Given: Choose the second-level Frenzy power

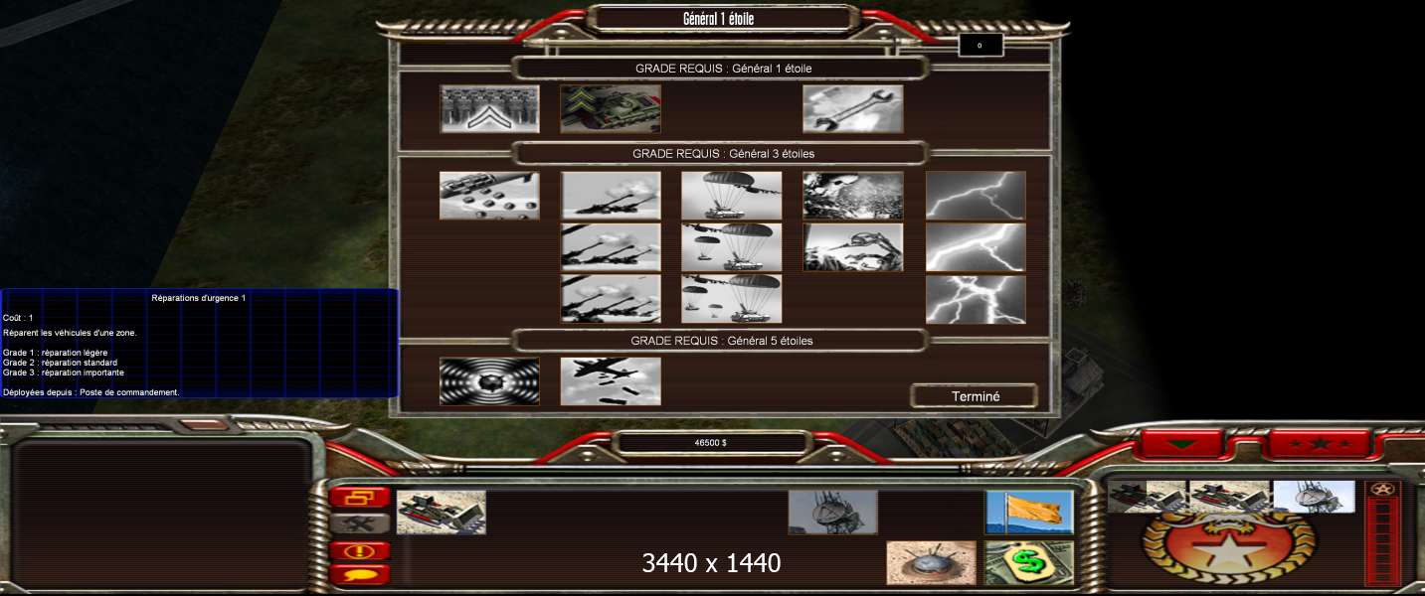Looking at the screenshot, I should [853, 247].
